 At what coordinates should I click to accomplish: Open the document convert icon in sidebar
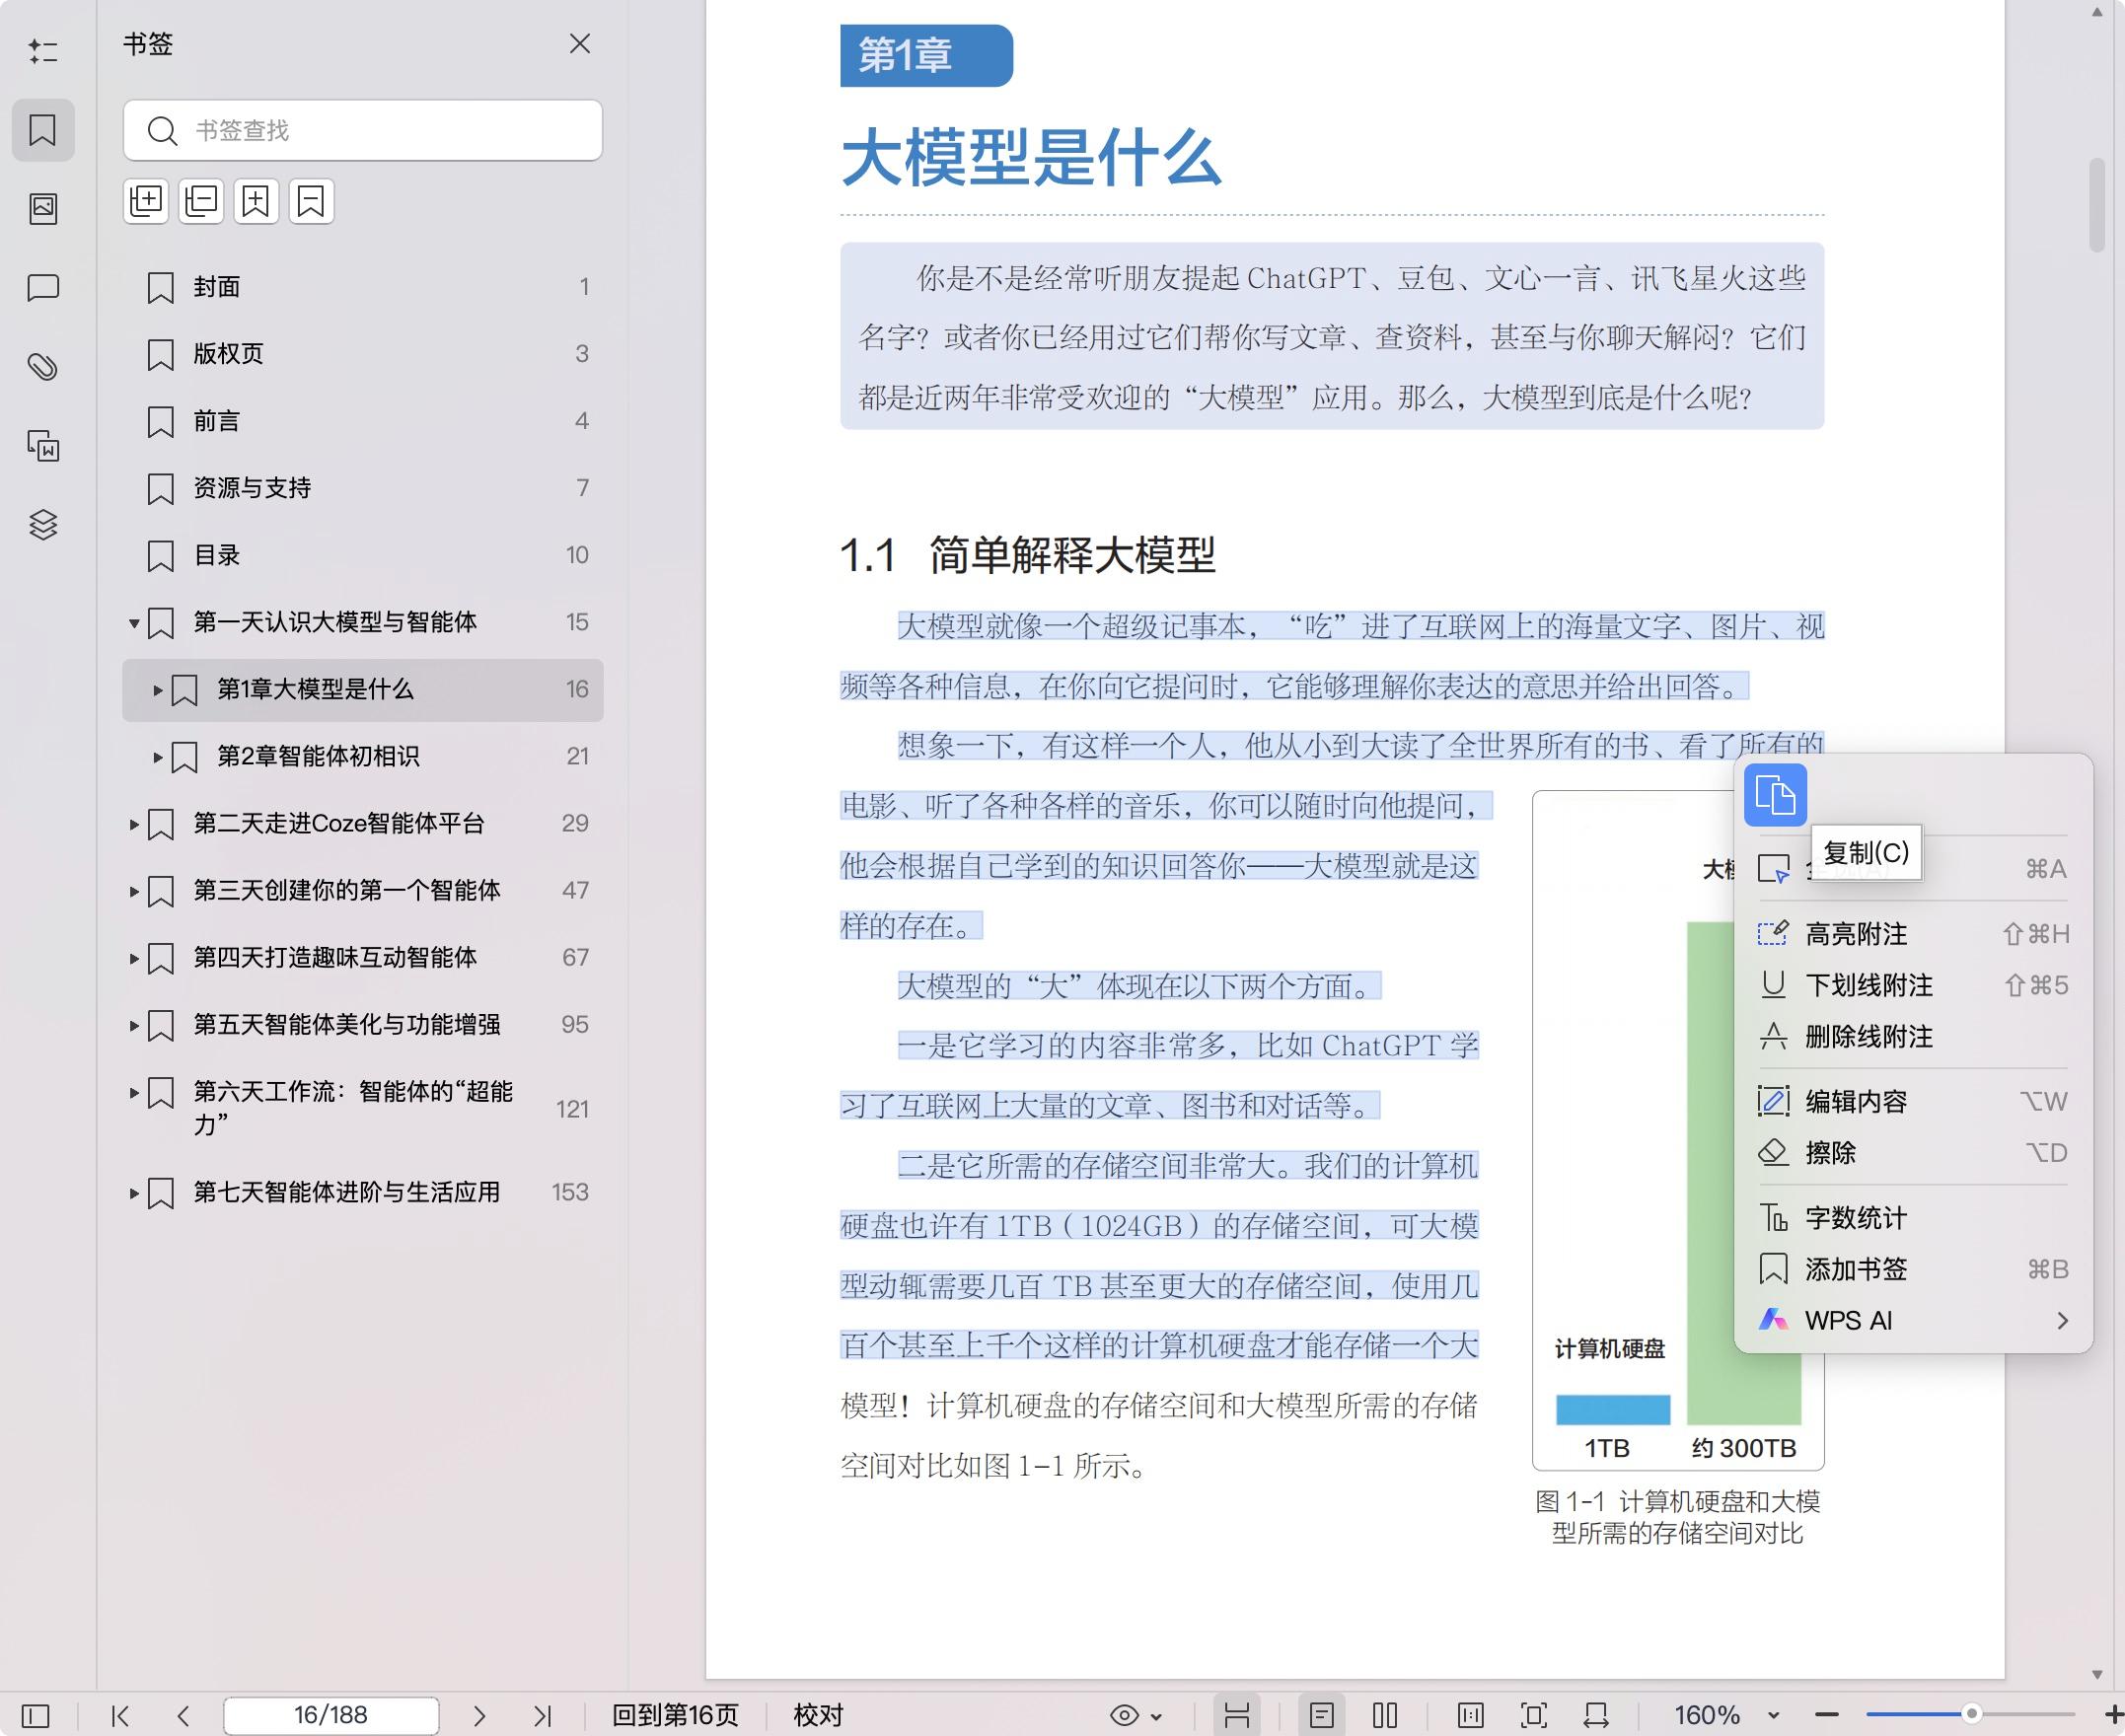tap(43, 446)
